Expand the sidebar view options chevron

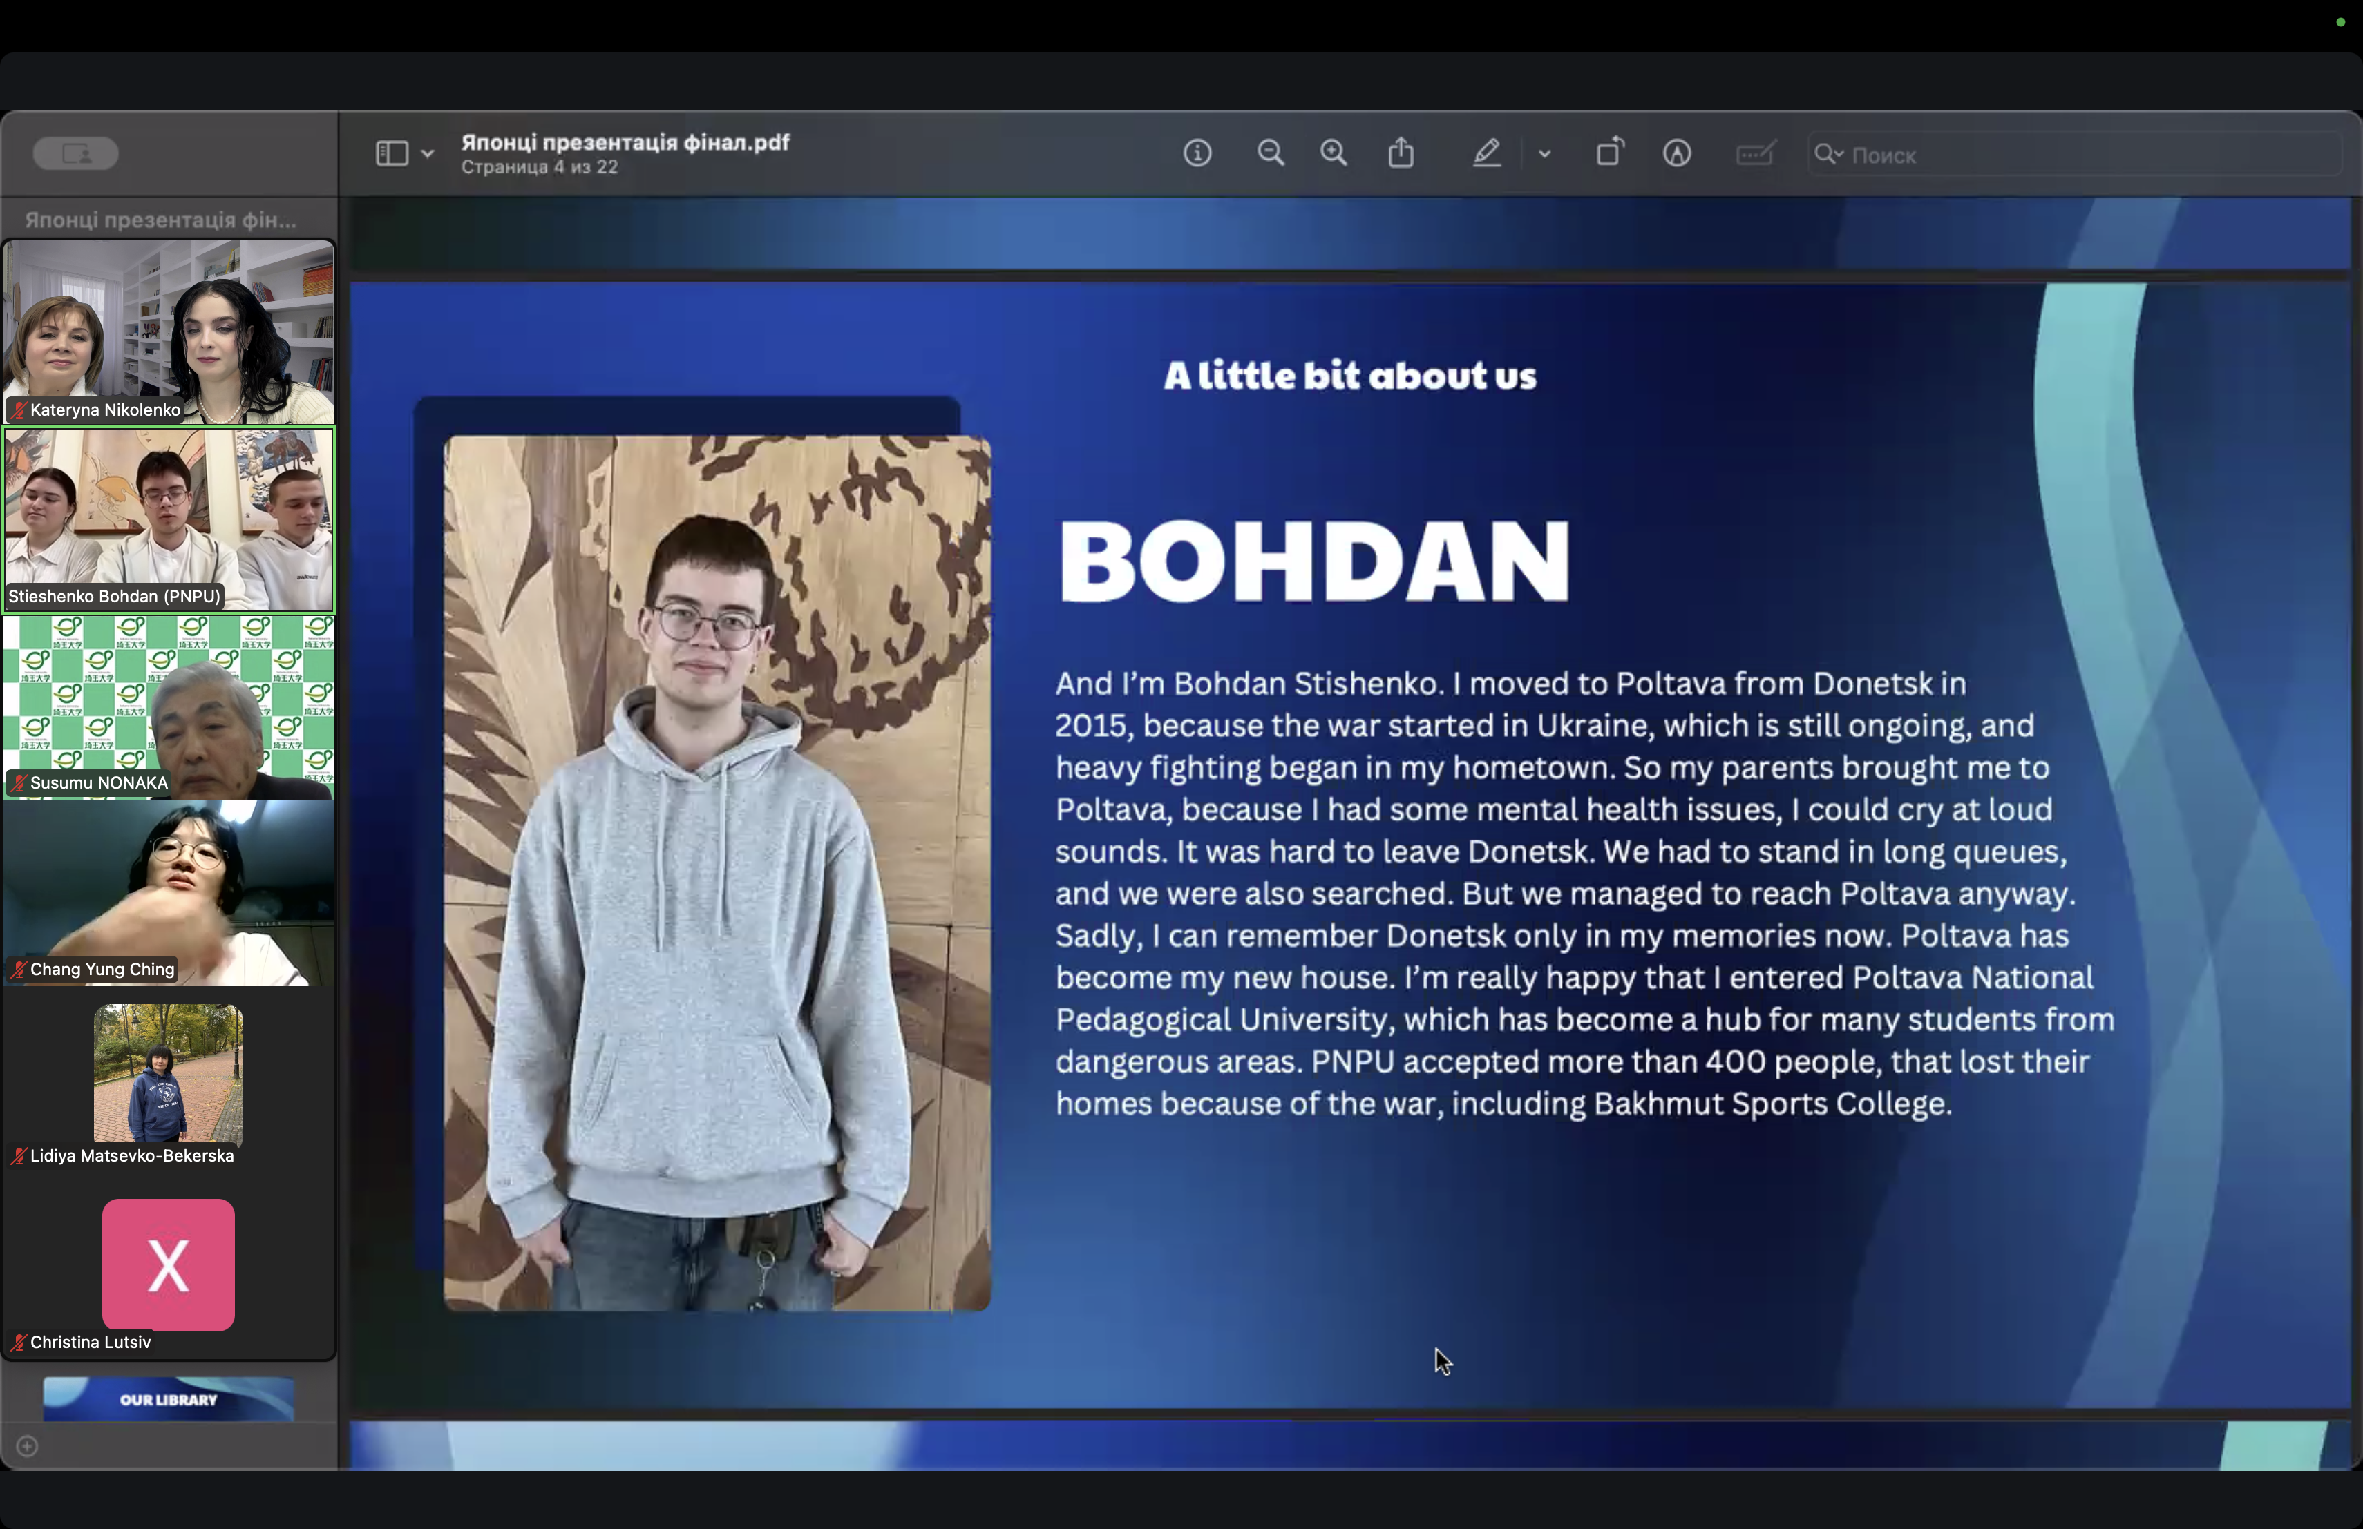pos(428,155)
